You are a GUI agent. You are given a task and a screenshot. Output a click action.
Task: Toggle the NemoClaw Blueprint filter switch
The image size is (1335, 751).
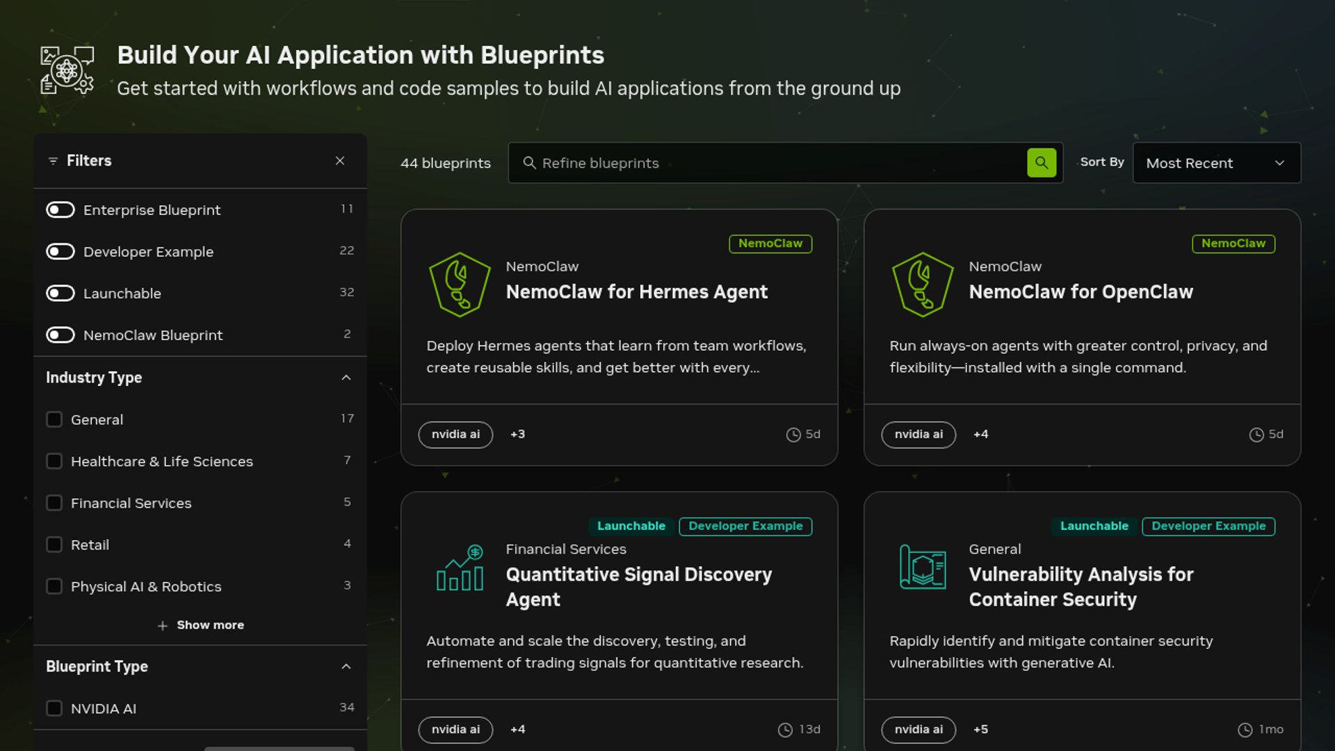pyautogui.click(x=60, y=335)
